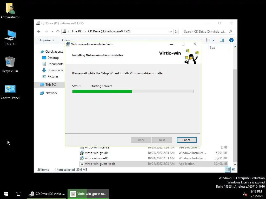266x199 pixels.
Task: Sort by the Size column header
Action: click(212, 48)
